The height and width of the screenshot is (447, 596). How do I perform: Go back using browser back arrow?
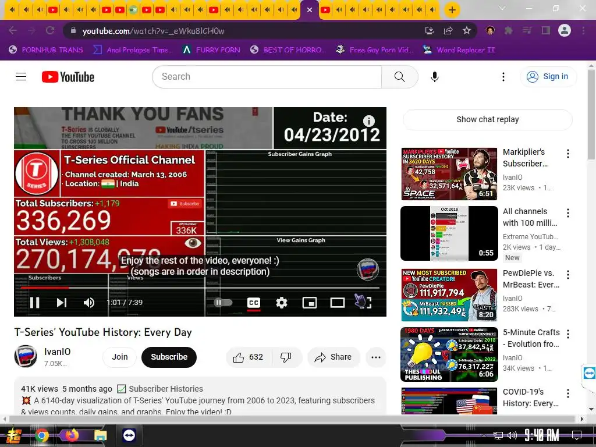click(x=13, y=31)
